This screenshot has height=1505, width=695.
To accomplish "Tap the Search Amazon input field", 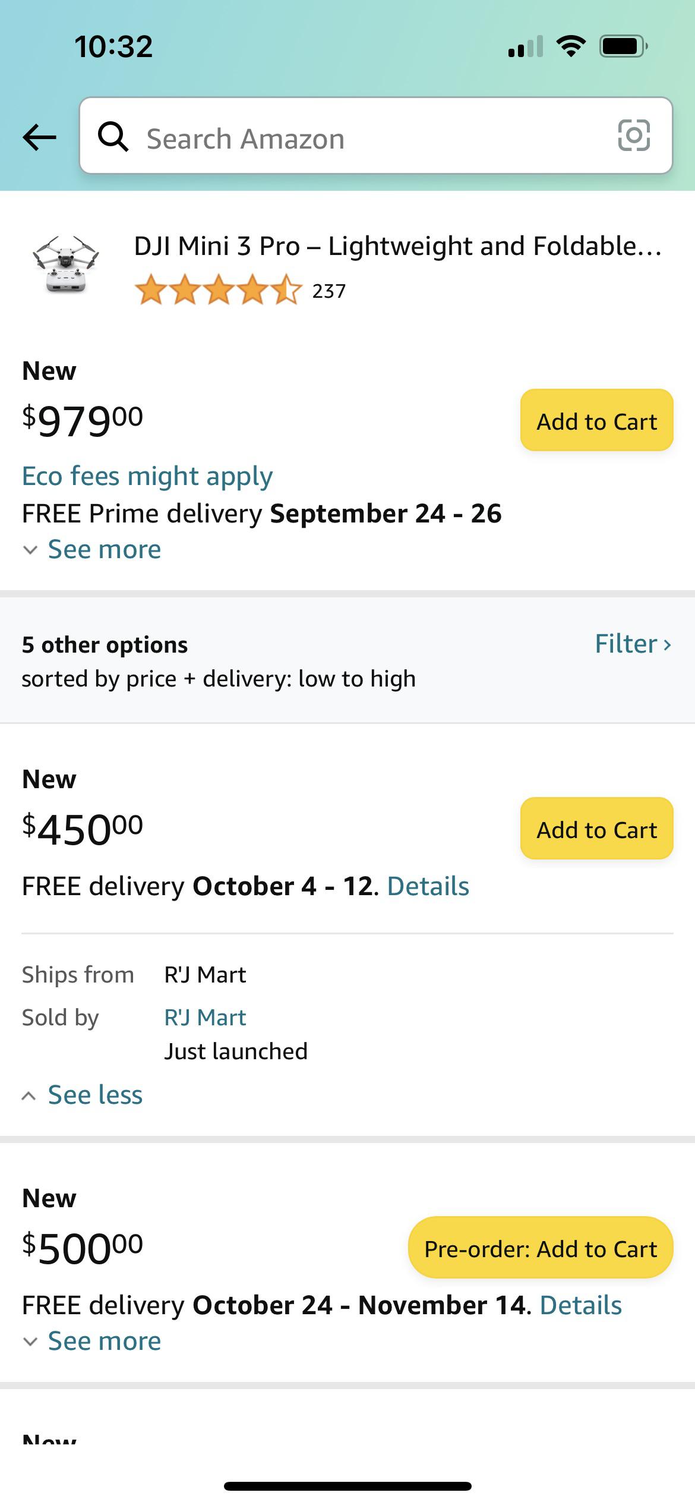I will (356, 137).
